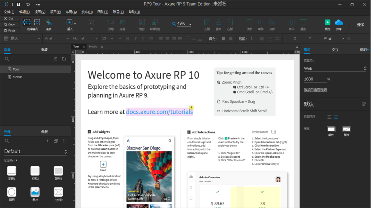Screen dimensions: 371x208
Task: Click the add library plus icon
Action: point(47,141)
